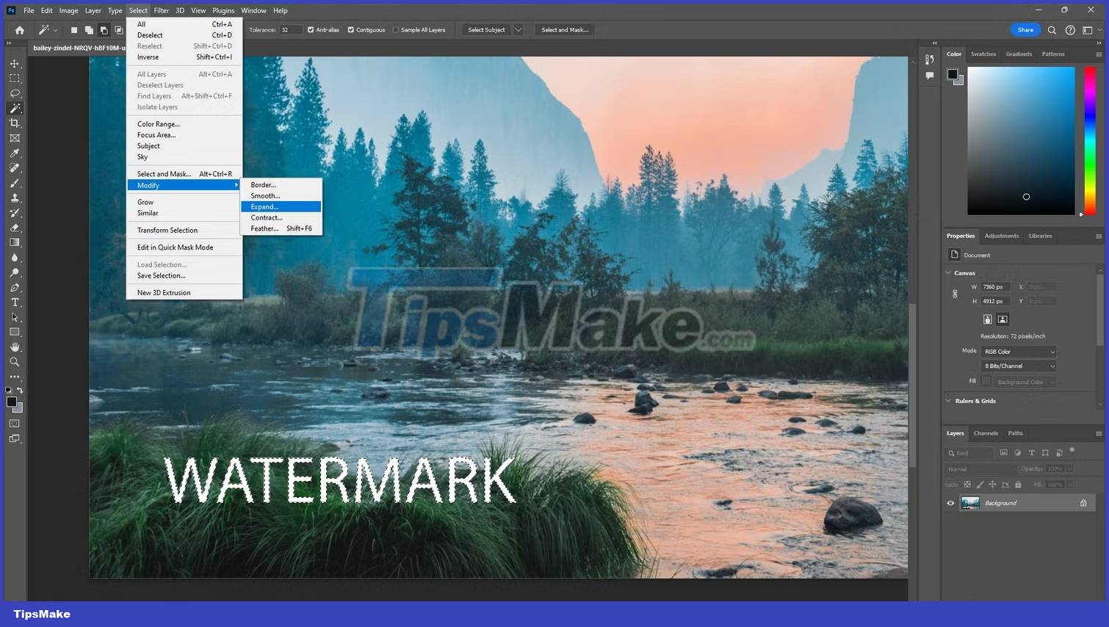Select the Hand tool
Screen dimensions: 1109x627
(14, 347)
